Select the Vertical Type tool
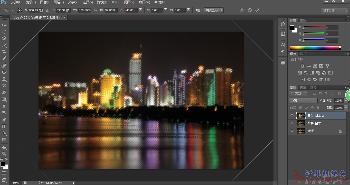The height and width of the screenshot is (185, 350). [x=4, y=126]
